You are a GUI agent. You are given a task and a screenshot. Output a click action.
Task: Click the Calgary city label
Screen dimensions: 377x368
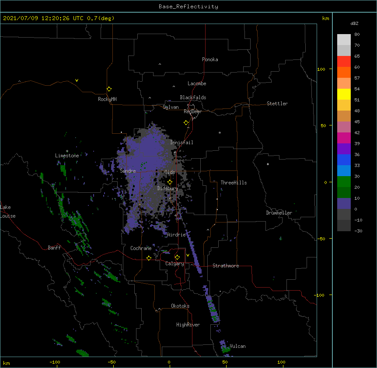175,264
